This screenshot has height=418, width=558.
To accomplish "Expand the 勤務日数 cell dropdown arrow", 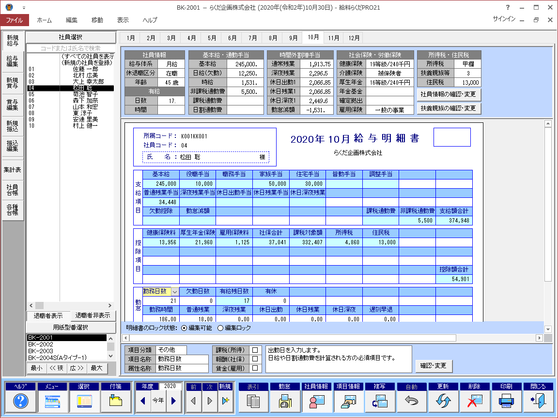I will [175, 292].
